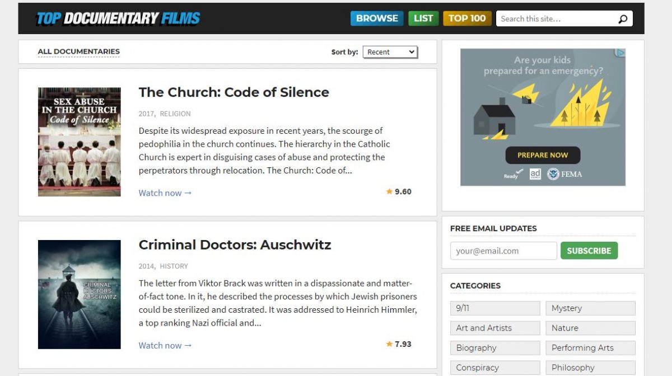Go to the TOP 100 page

[x=467, y=18]
